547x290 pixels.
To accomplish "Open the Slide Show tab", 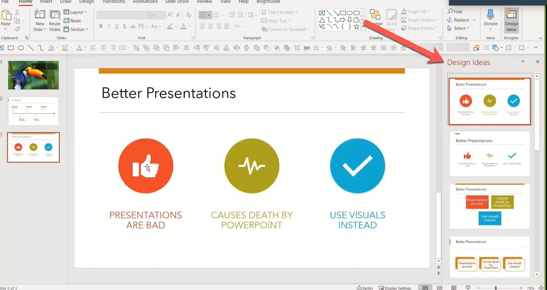I will [176, 2].
